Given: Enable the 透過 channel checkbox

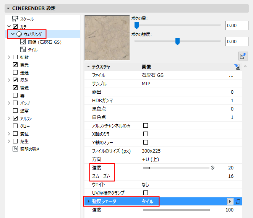Looking at the screenshot, I should 15,72.
